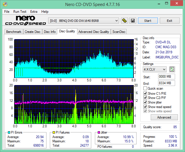Screen dimensions: 185x152
Task: Click the disc label IMGBURN_DISC
Action: pyautogui.click(x=167, y=57)
